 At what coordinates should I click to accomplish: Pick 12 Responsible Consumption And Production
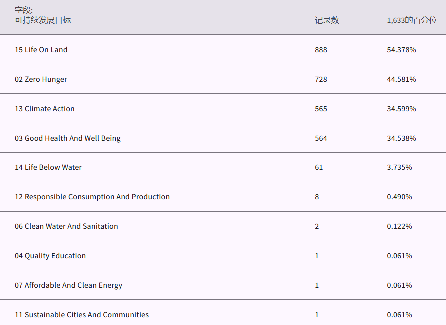click(92, 197)
